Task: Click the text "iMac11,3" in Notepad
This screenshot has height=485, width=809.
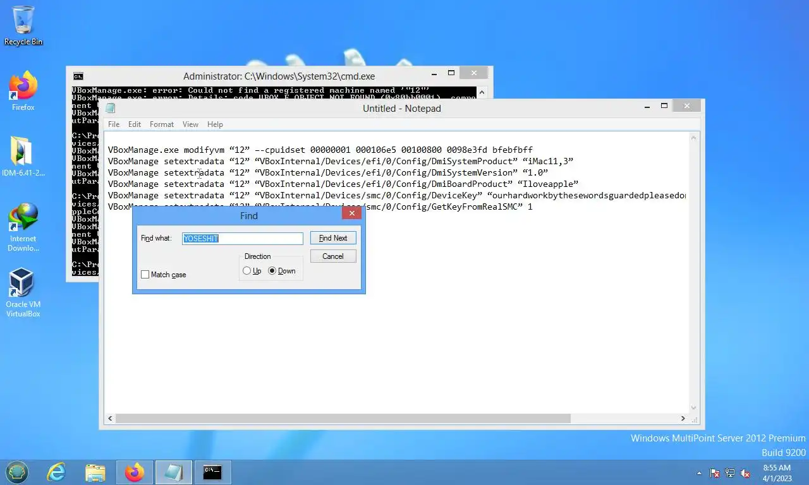Action: pos(548,161)
